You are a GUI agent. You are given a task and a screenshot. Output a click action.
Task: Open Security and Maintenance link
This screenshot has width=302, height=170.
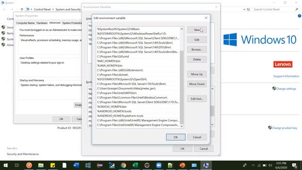(23, 154)
